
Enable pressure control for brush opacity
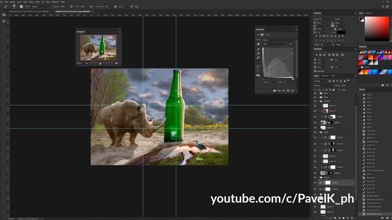coord(71,7)
